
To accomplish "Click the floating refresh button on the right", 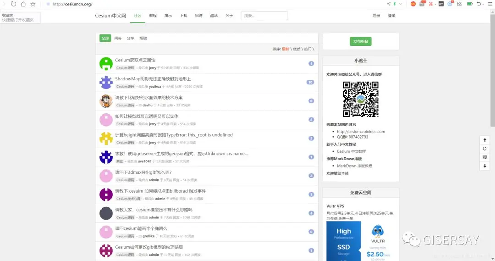I will (485, 149).
